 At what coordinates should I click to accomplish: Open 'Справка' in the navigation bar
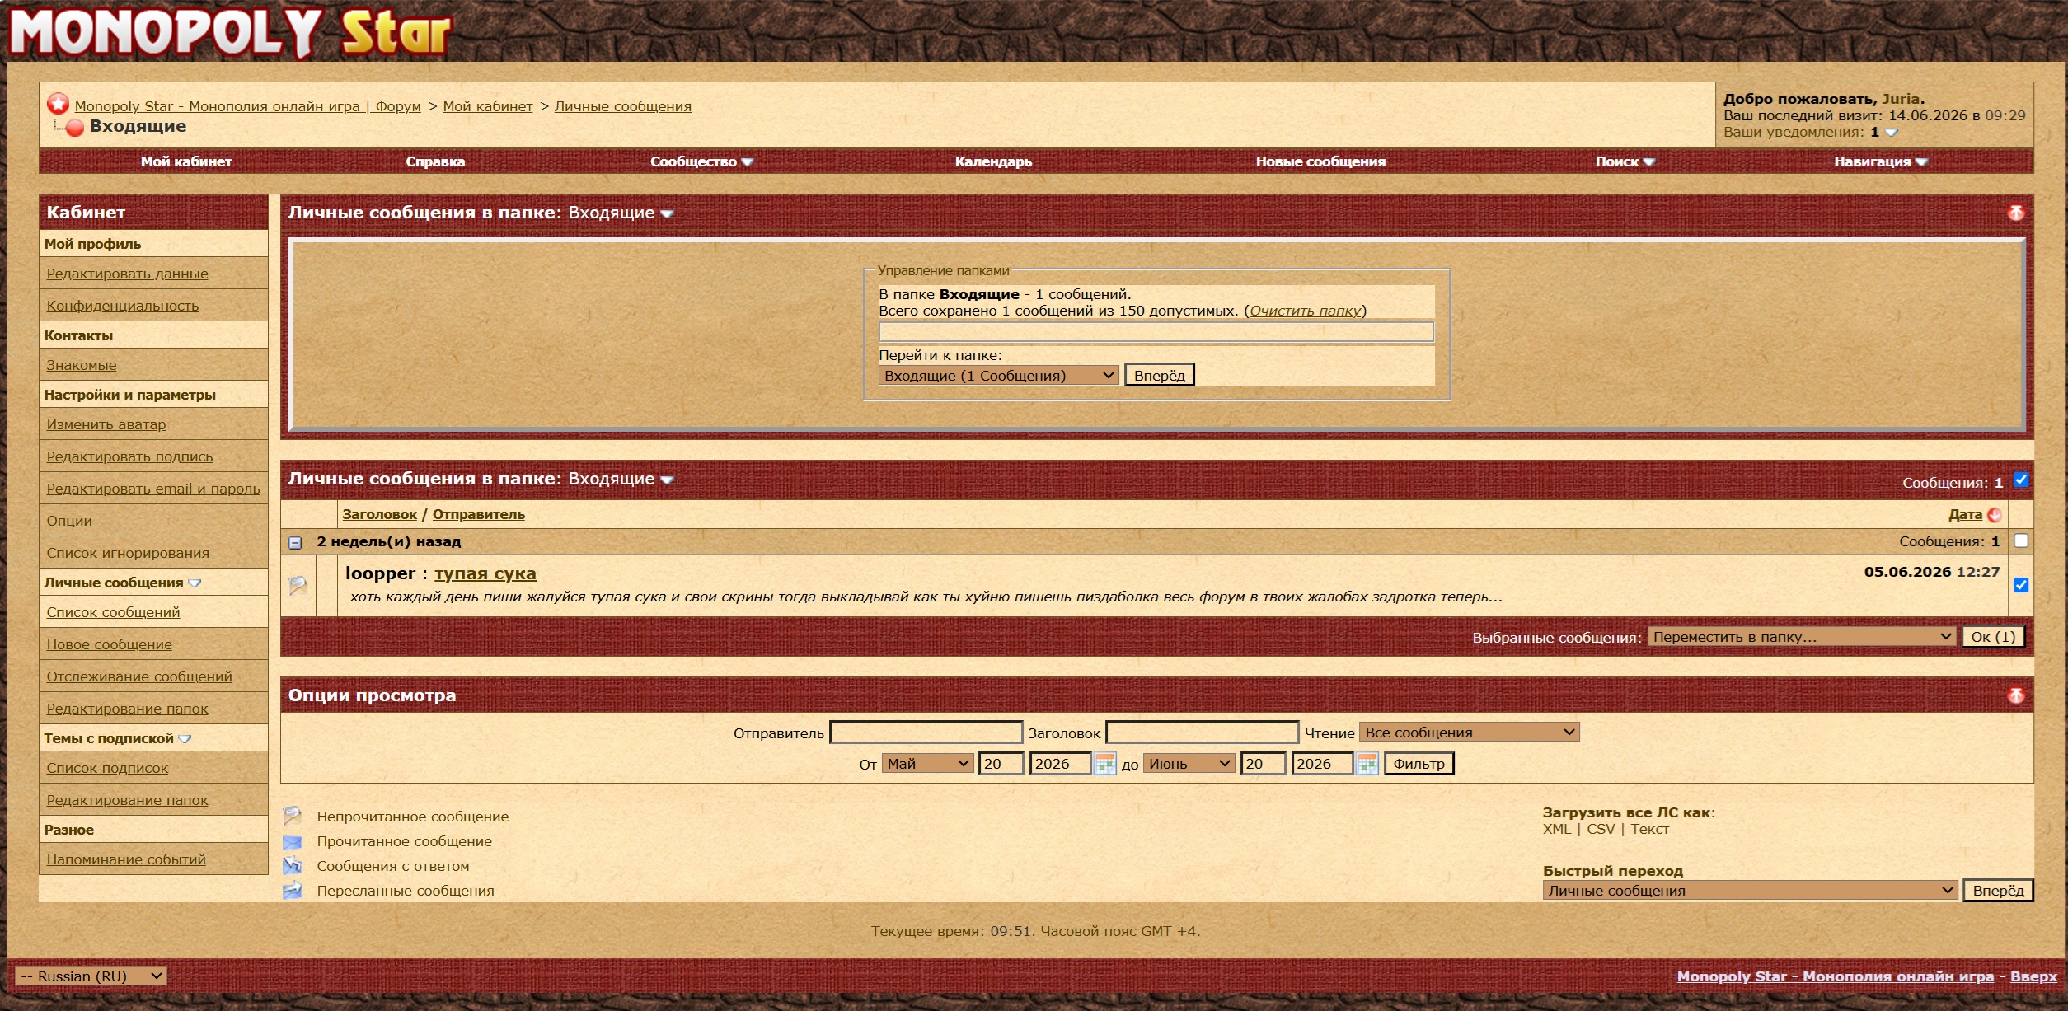tap(435, 161)
